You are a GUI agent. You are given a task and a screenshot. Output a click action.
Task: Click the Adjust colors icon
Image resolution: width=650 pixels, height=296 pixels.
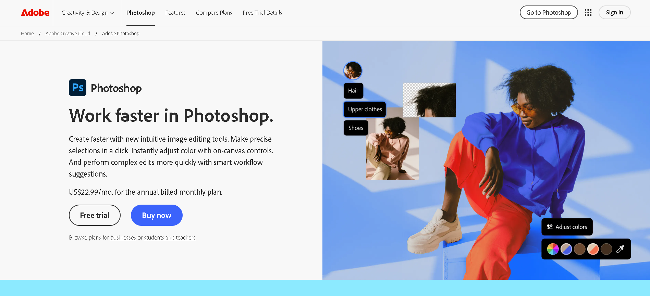pyautogui.click(x=550, y=227)
